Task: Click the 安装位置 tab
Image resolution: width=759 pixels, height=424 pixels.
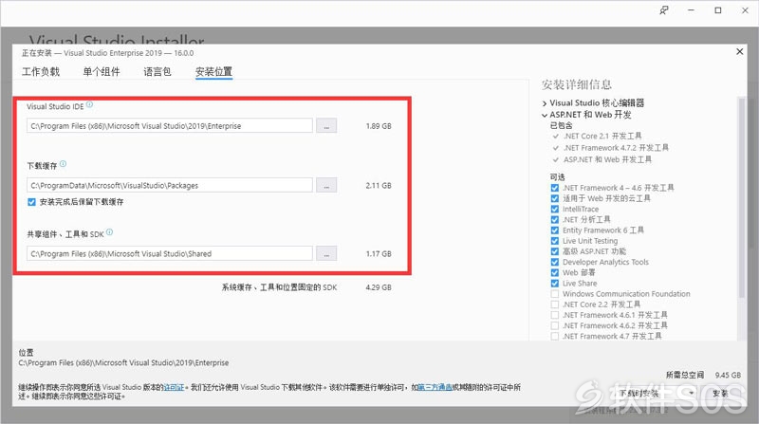Action: pyautogui.click(x=214, y=72)
